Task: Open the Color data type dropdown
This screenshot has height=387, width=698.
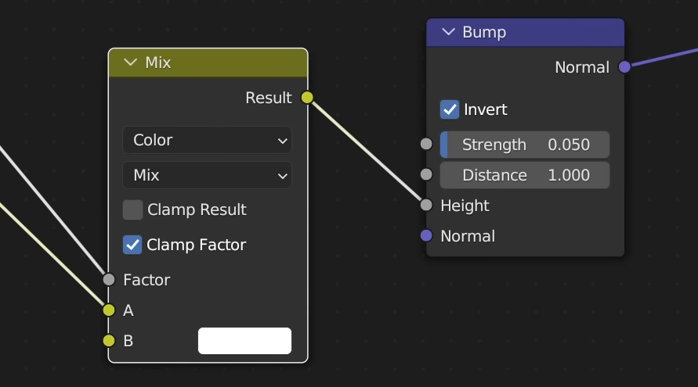Action: pyautogui.click(x=207, y=141)
